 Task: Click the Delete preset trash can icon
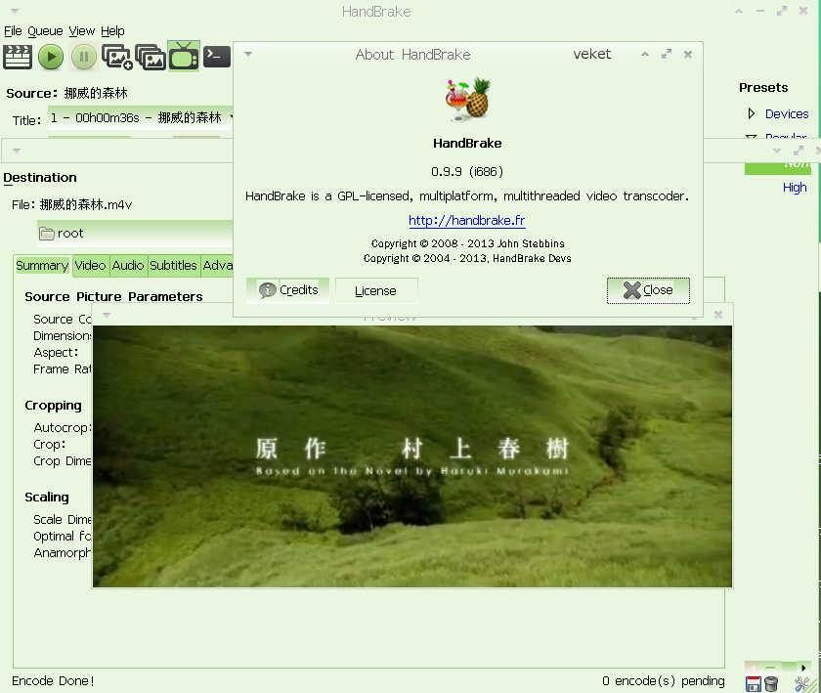click(x=771, y=683)
